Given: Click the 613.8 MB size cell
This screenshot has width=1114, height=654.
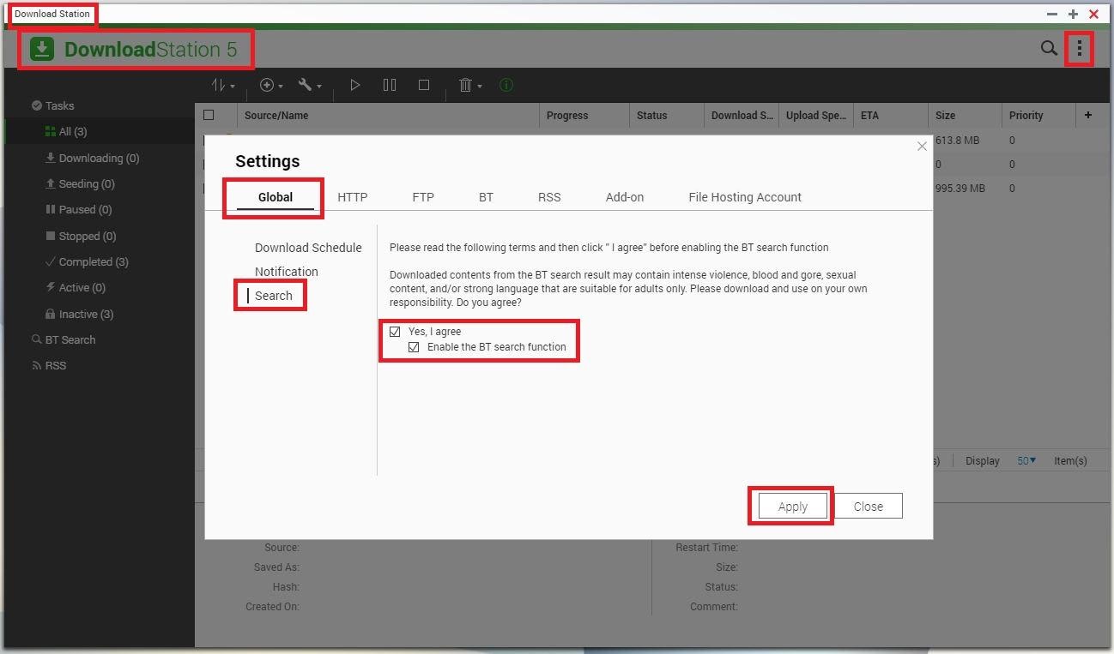Looking at the screenshot, I should click(x=957, y=140).
